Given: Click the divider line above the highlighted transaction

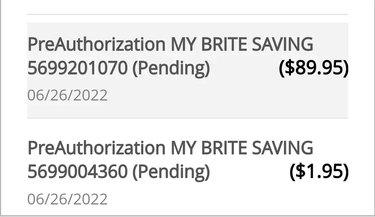Looking at the screenshot, I should click(x=188, y=14).
